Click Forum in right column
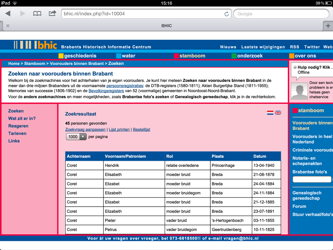 pos(299,206)
